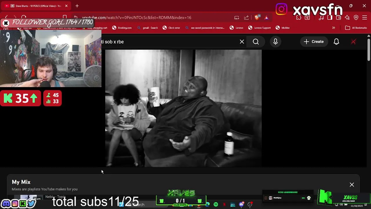The height and width of the screenshot is (209, 371).
Task: Click the Instagram icon in stream overlay
Action: [15, 204]
